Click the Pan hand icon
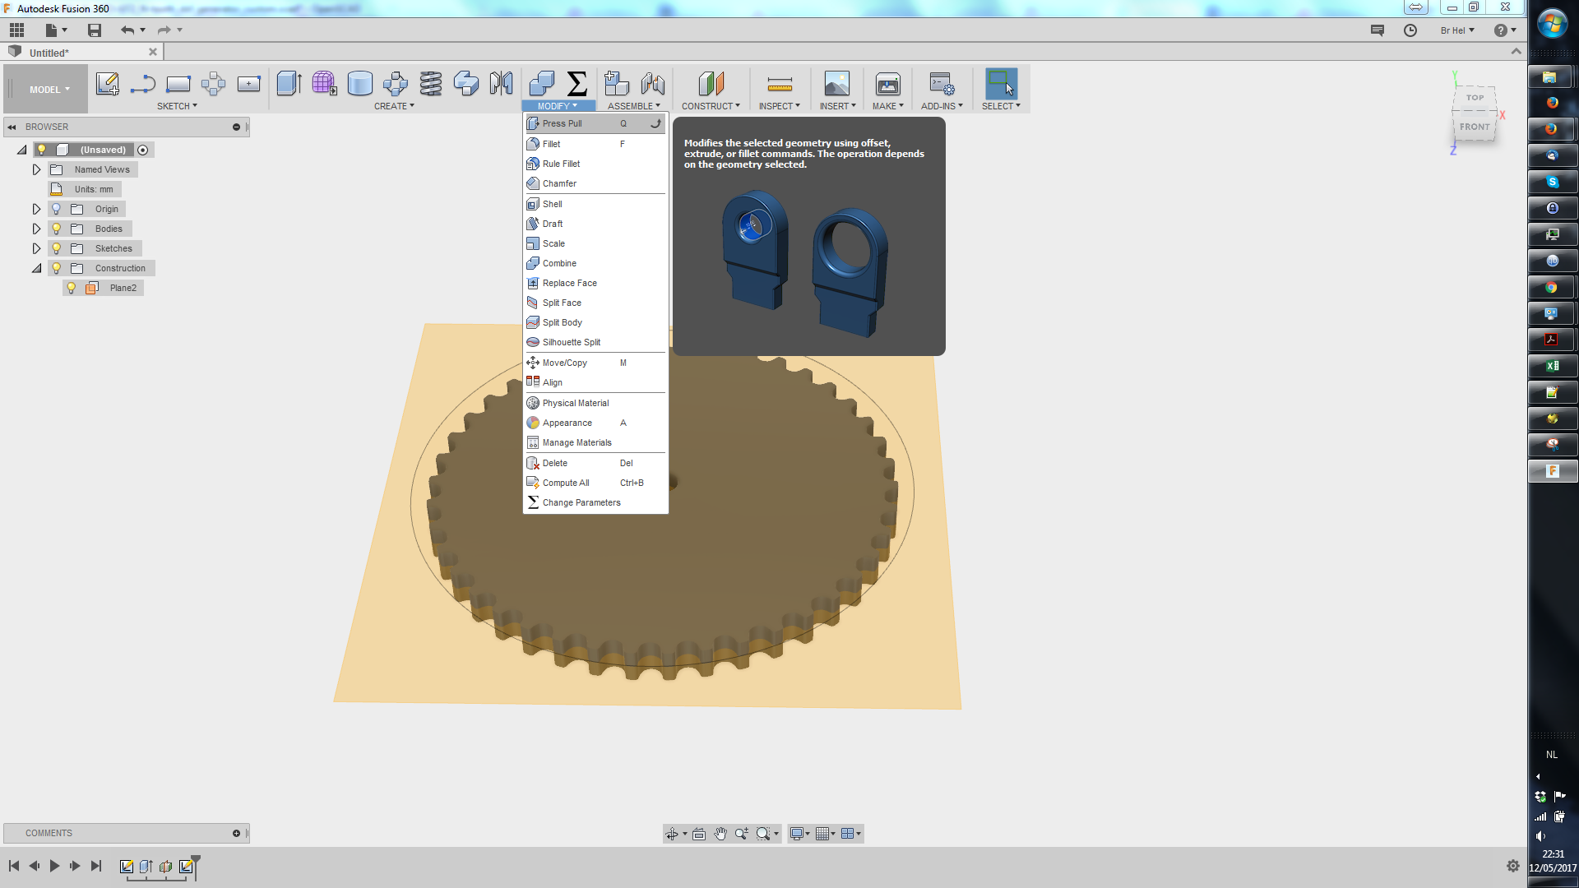Image resolution: width=1579 pixels, height=888 pixels. coord(720,834)
